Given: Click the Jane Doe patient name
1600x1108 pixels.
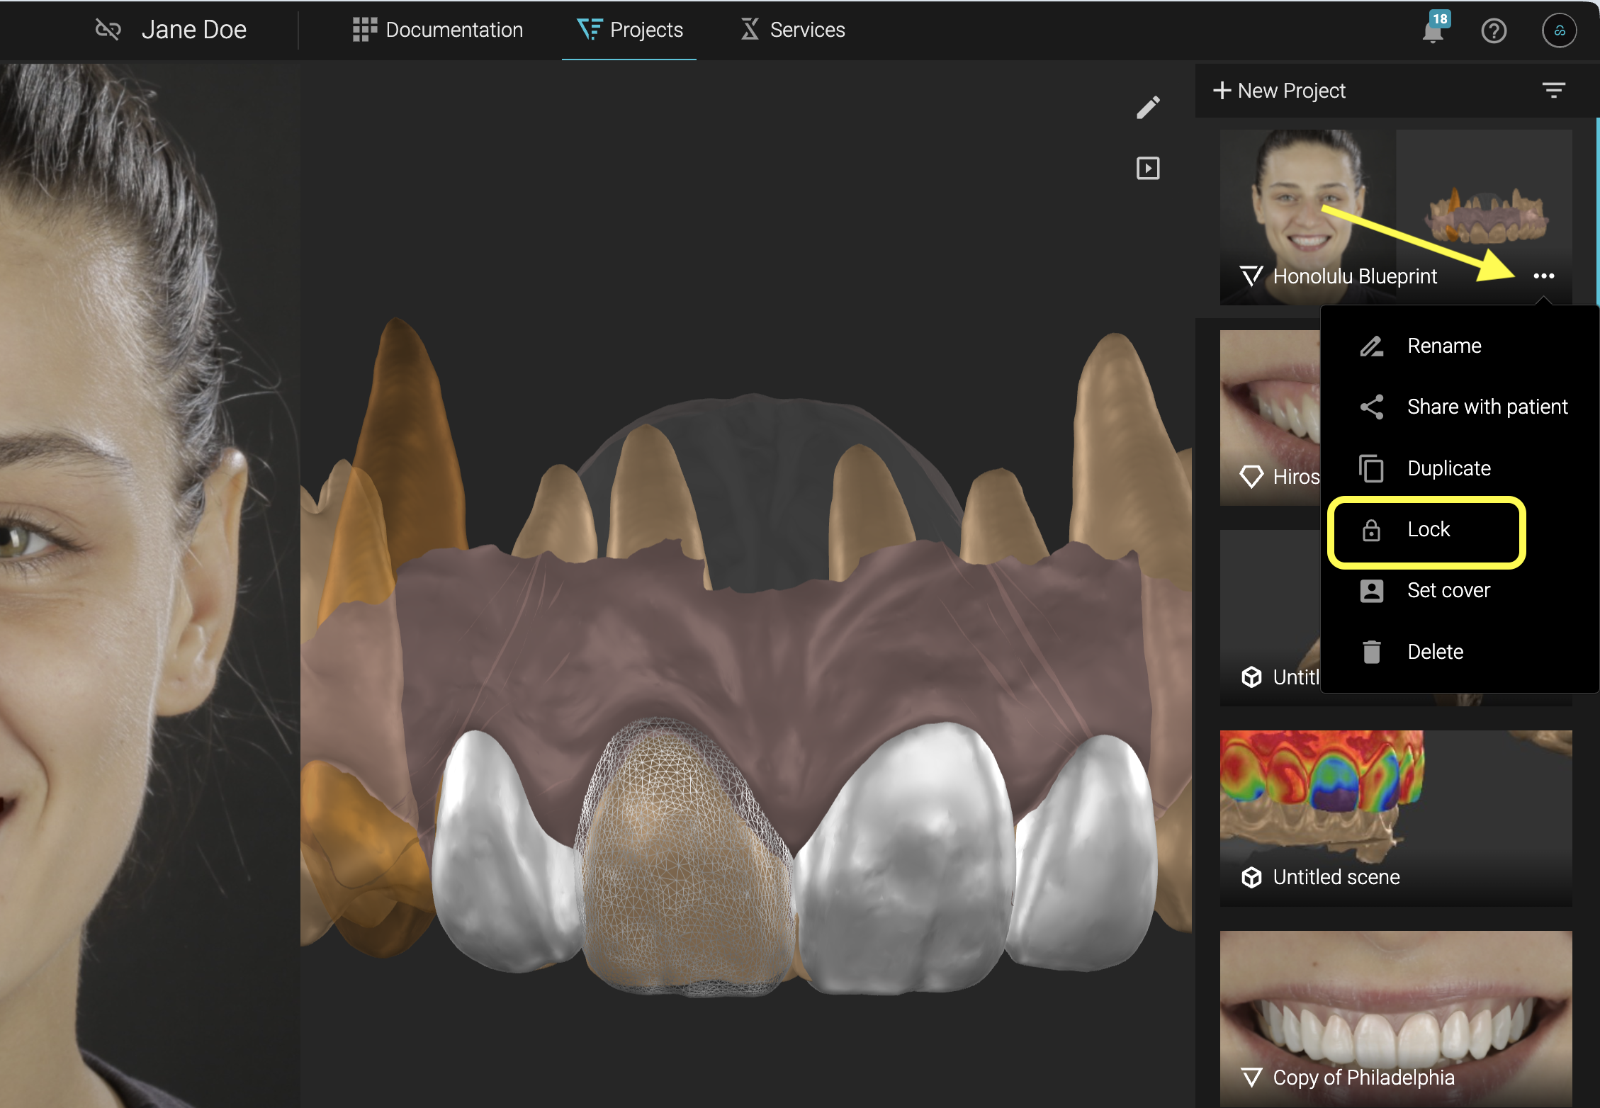Looking at the screenshot, I should [193, 30].
